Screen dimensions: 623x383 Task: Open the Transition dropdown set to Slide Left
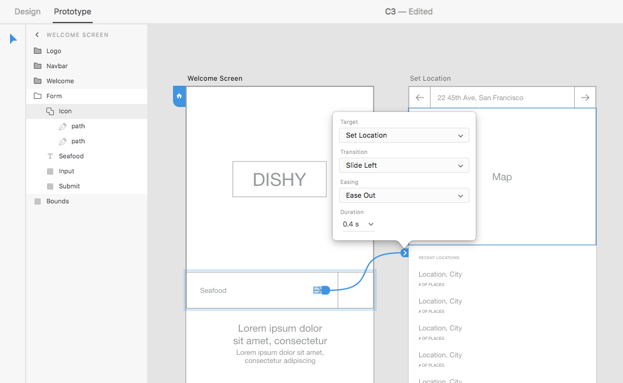click(x=404, y=165)
